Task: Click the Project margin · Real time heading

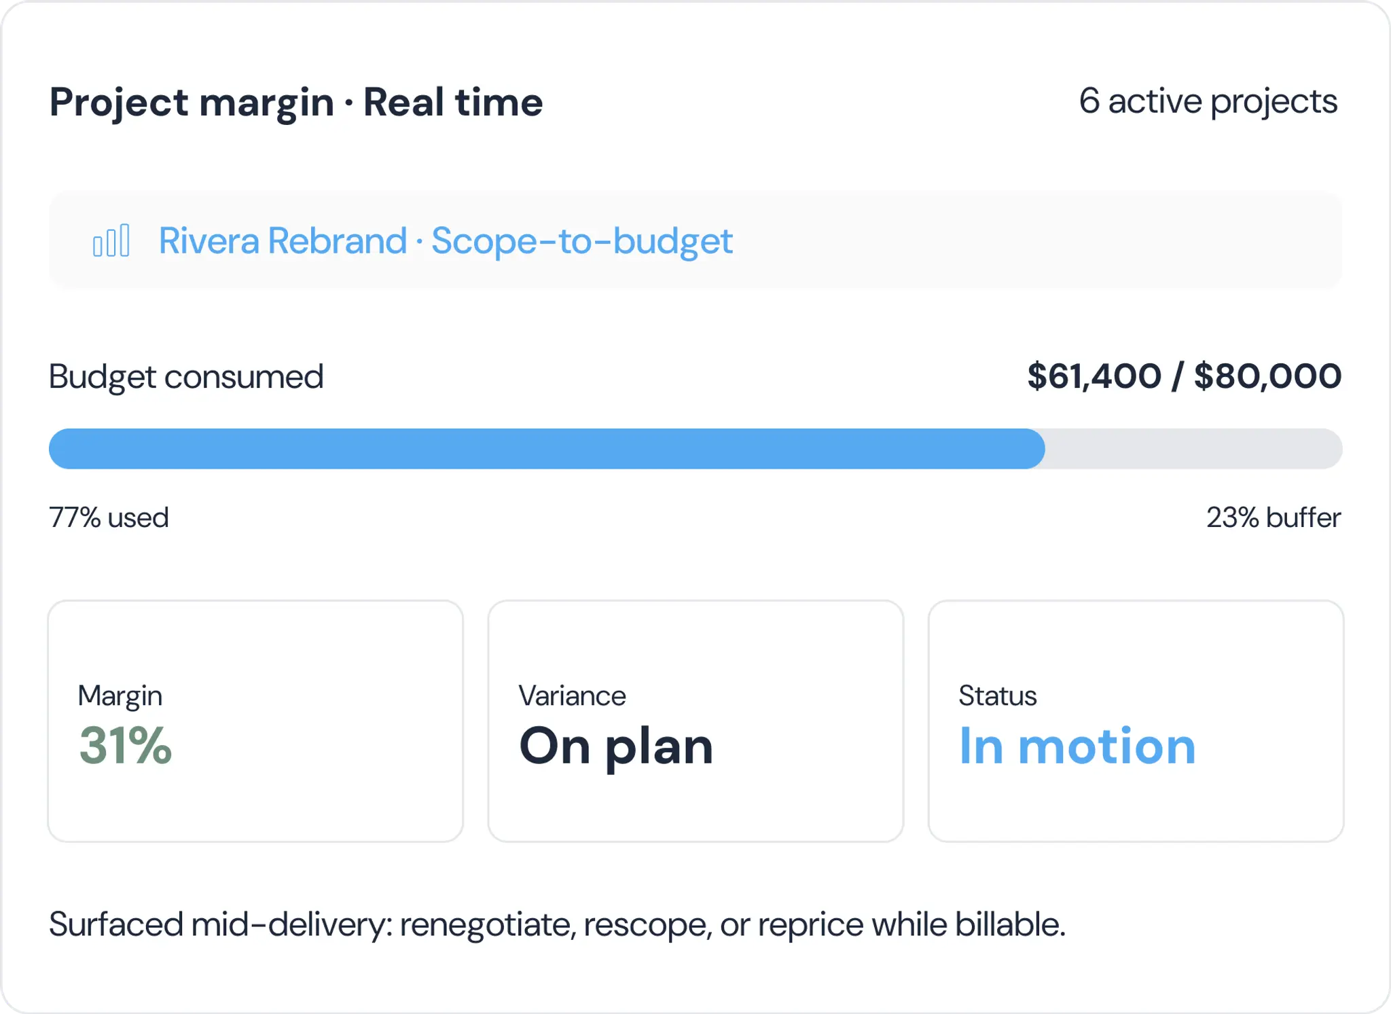Action: 296,103
